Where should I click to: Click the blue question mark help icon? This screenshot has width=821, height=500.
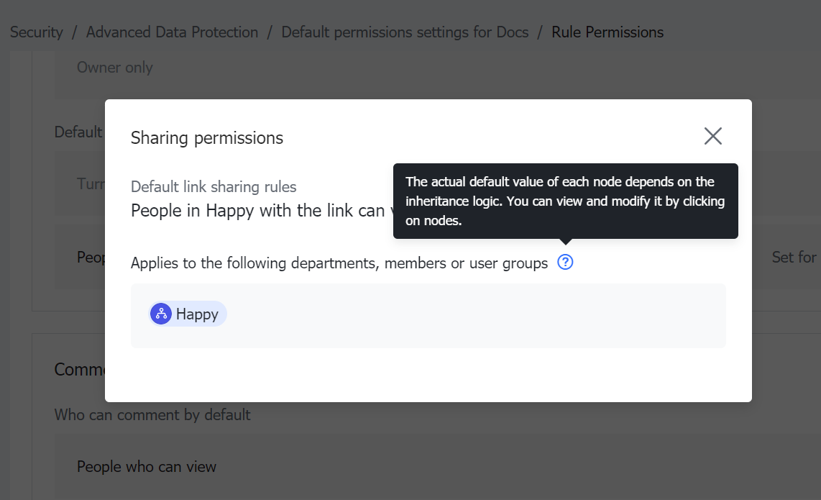coord(565,262)
